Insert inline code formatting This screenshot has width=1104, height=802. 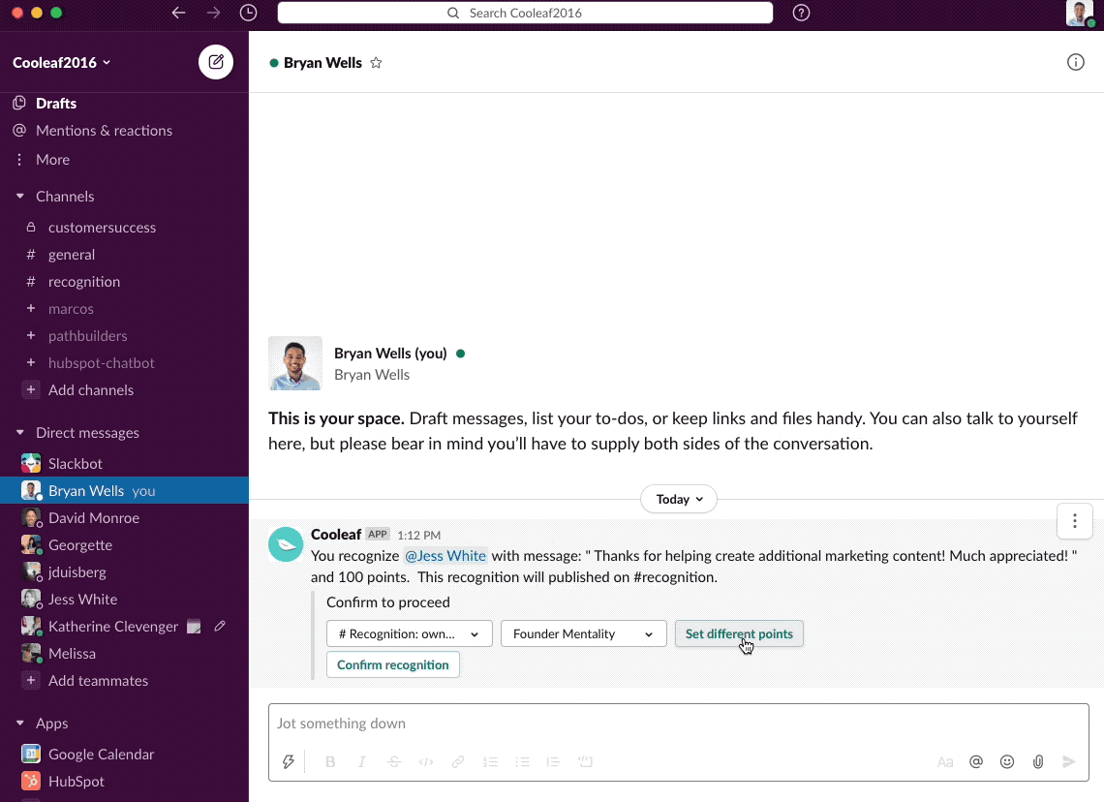tap(426, 762)
